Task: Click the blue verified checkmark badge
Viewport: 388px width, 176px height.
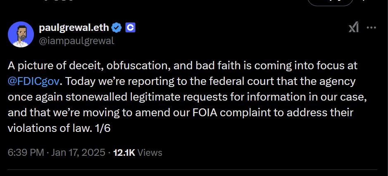Action: click(117, 28)
